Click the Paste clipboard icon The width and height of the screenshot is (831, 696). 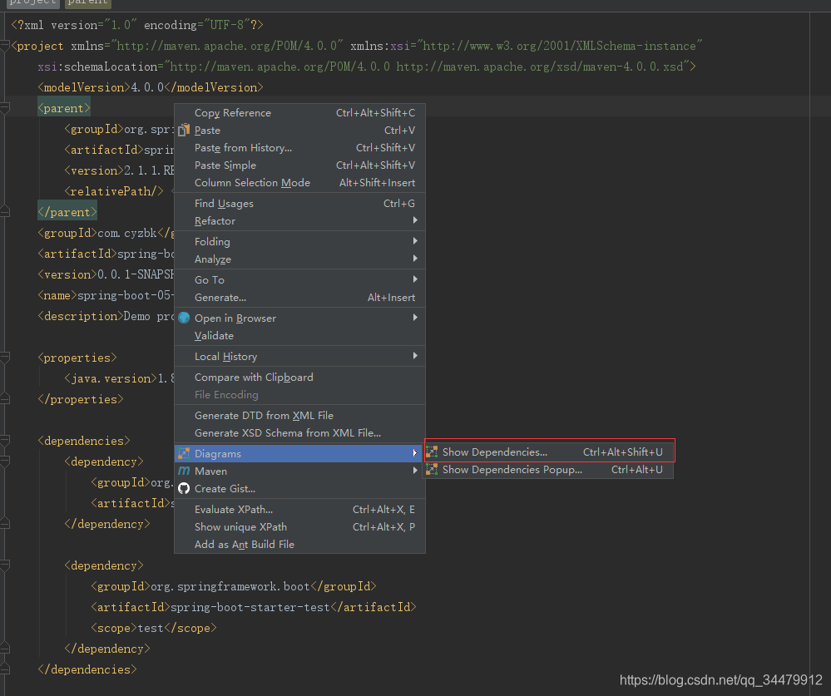pos(184,130)
